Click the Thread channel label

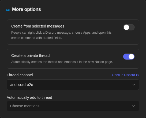20,75
